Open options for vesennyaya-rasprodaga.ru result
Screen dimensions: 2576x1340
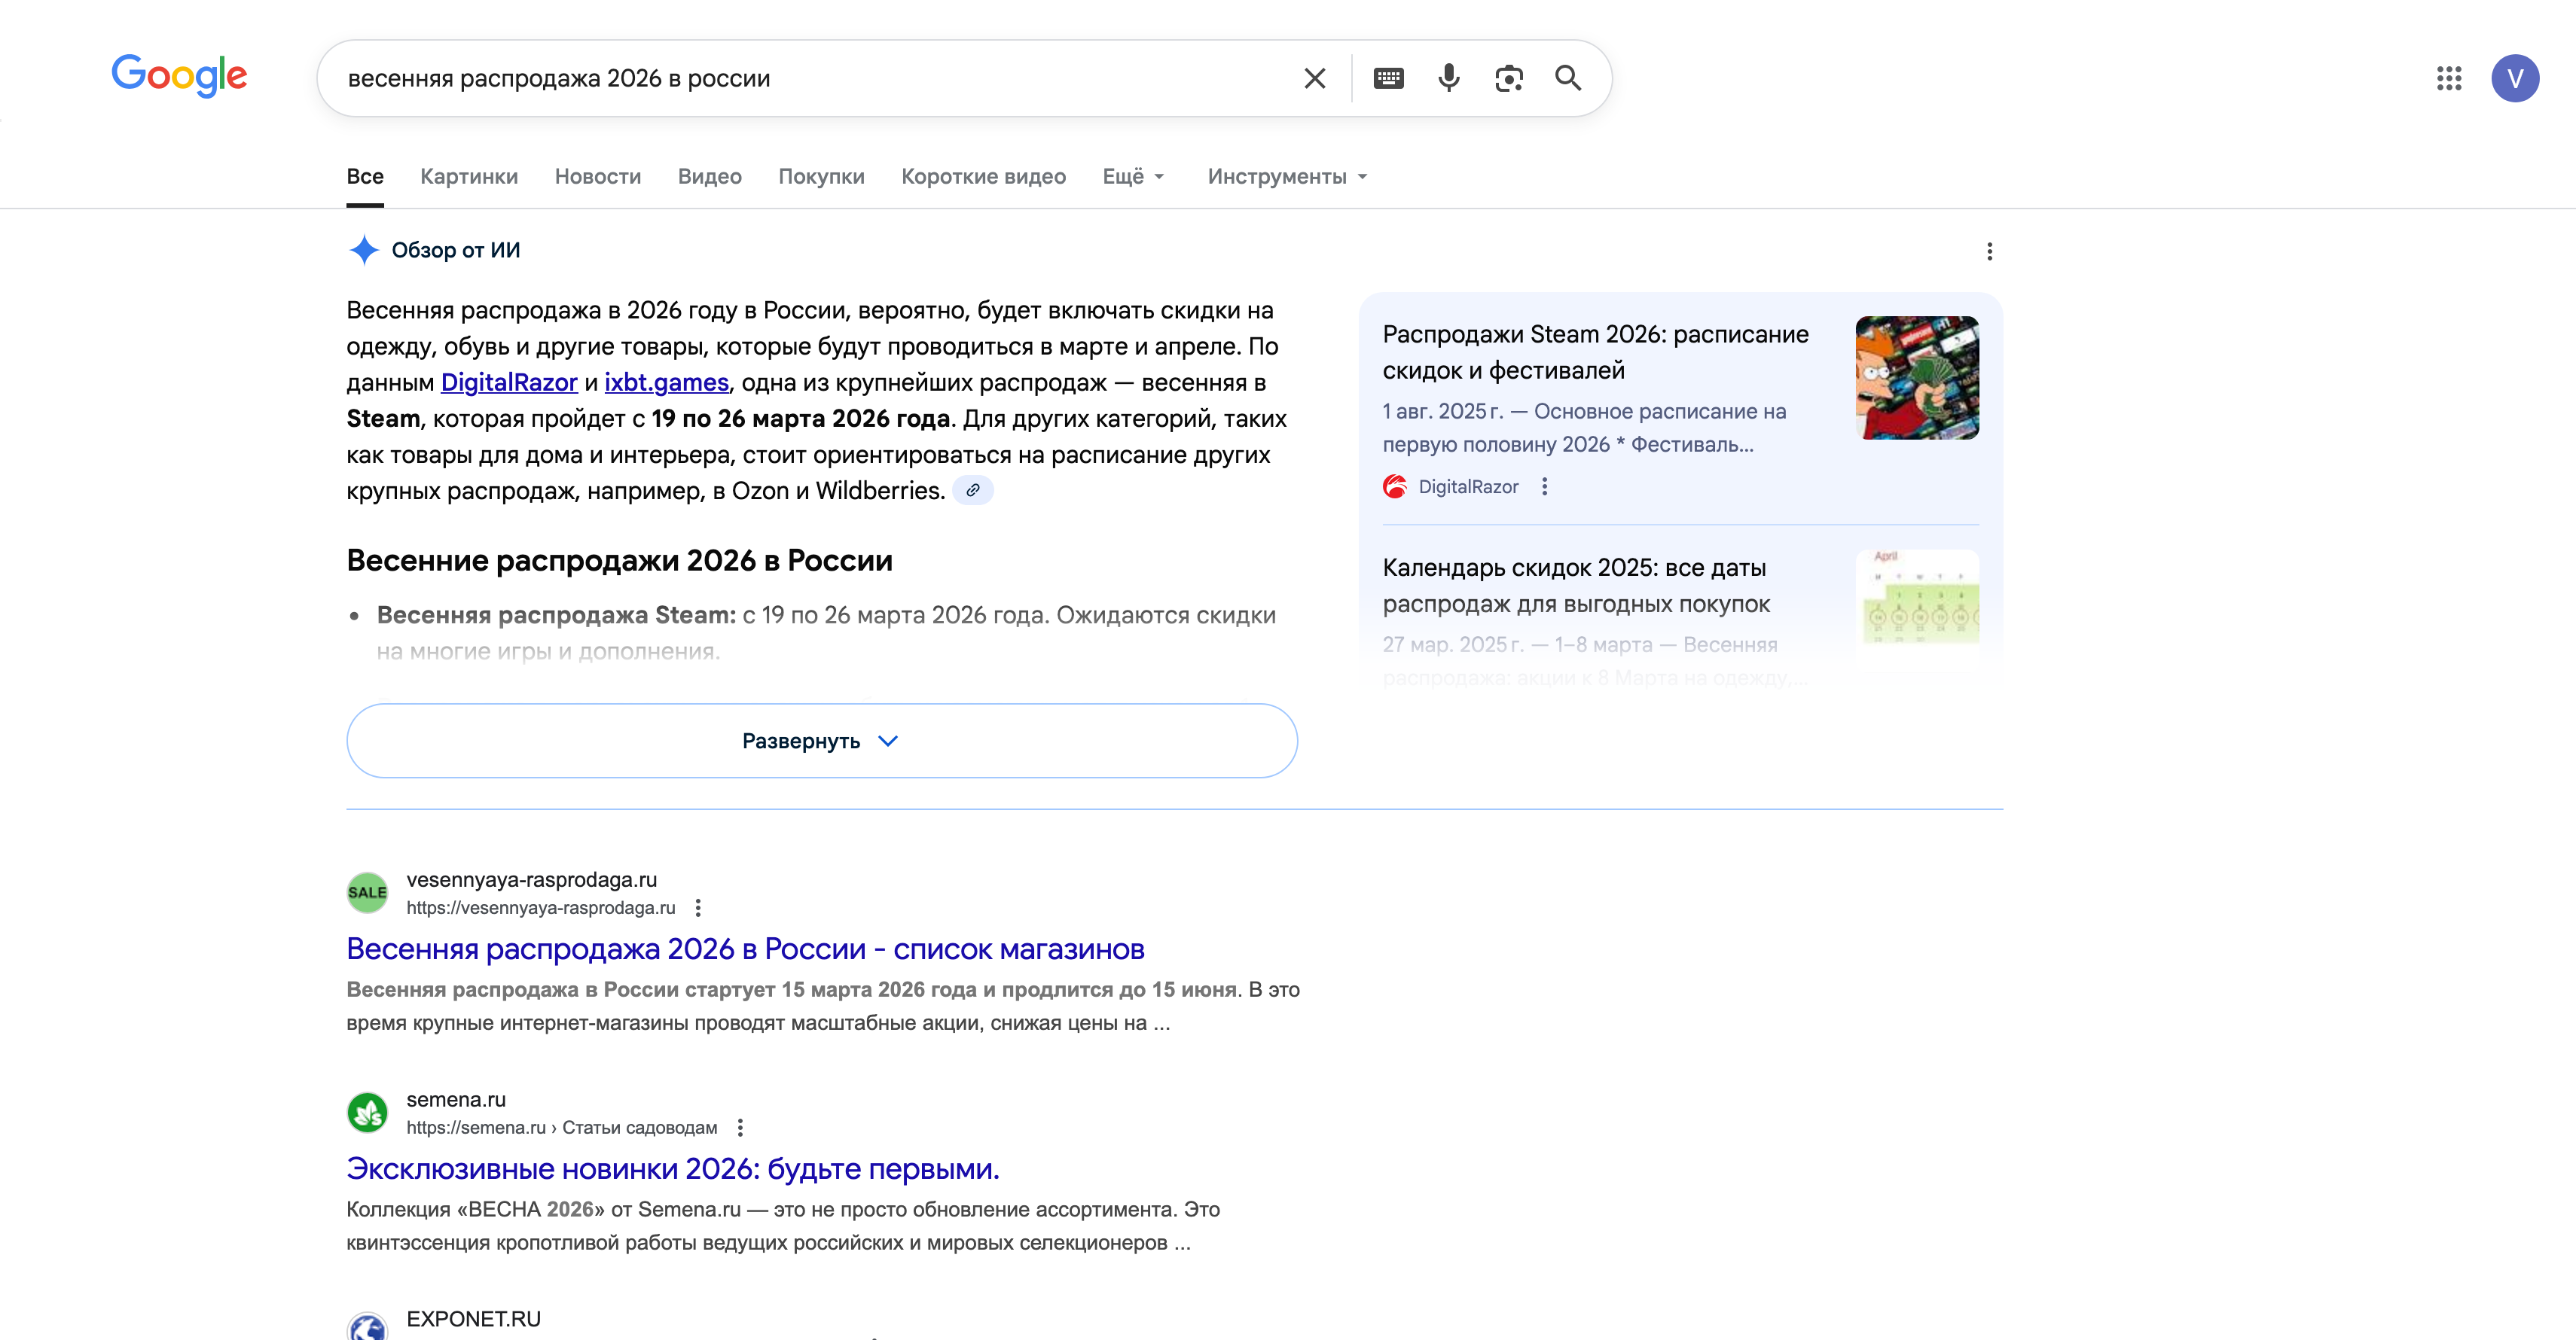(x=698, y=907)
